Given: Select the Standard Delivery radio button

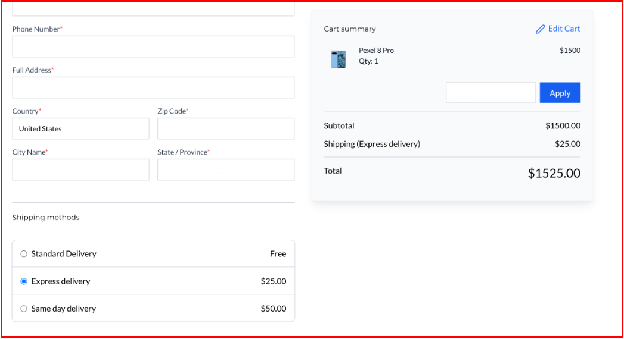Looking at the screenshot, I should click(24, 254).
